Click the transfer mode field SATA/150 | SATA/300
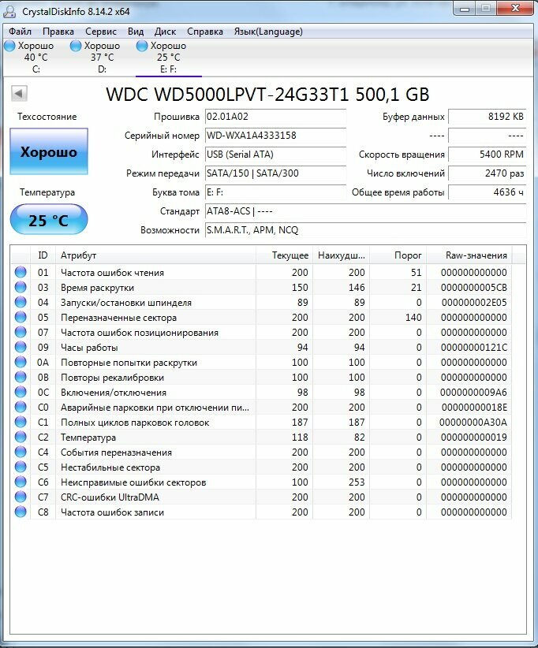Viewport: 538px width, 648px height. point(275,173)
